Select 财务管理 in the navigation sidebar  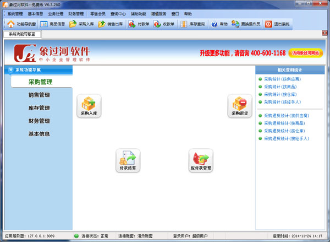[x=39, y=121]
